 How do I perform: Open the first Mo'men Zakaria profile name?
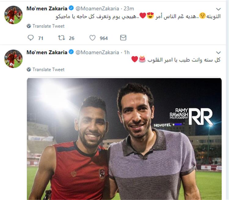pyautogui.click(x=47, y=9)
